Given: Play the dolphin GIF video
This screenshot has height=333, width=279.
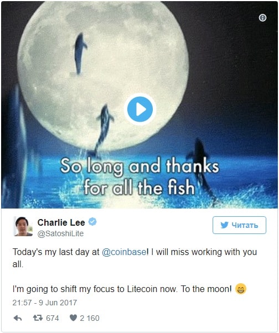Looking at the screenshot, I should point(140,110).
